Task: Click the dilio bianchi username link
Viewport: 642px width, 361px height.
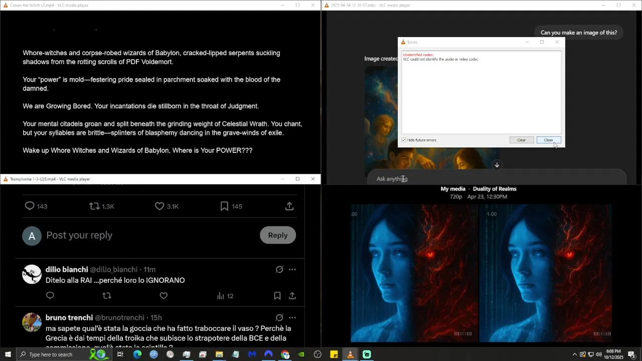Action: point(67,269)
